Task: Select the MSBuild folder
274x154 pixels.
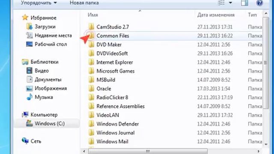Action: tap(106, 80)
